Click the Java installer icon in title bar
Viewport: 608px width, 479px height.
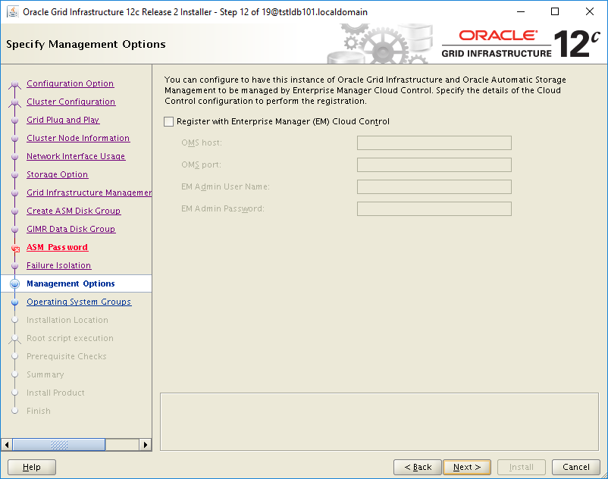click(x=13, y=11)
